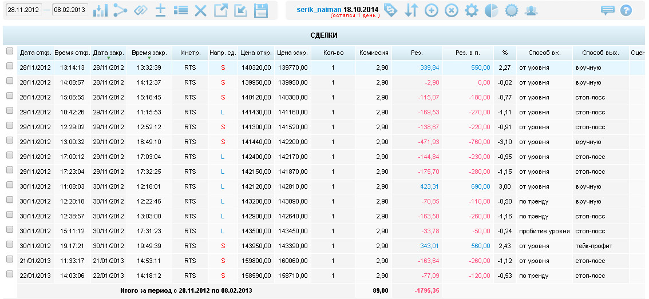Open the serik_naiman user link

(319, 10)
